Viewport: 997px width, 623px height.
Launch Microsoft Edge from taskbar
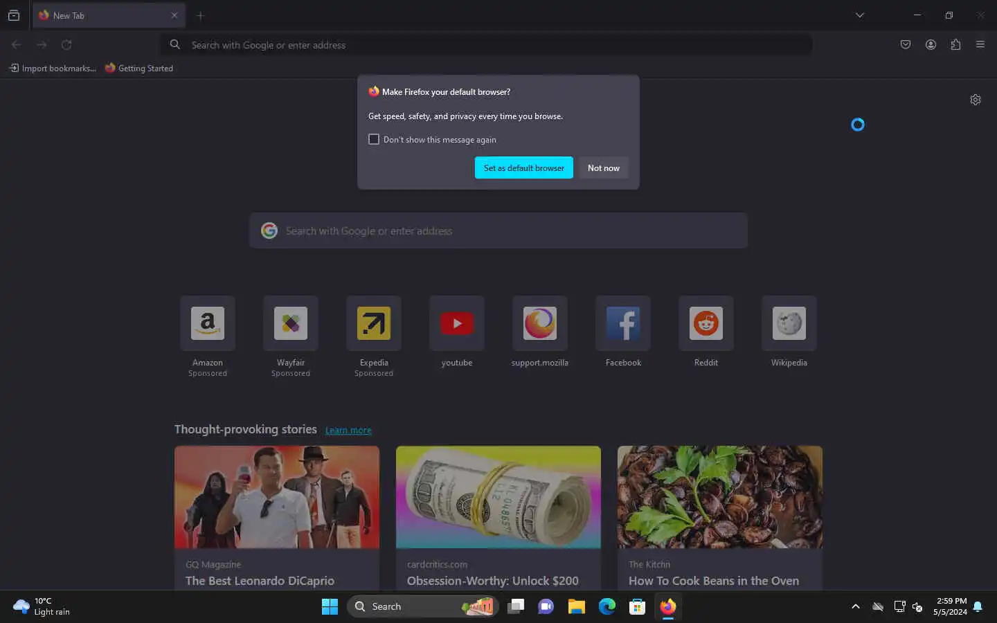[x=607, y=606]
